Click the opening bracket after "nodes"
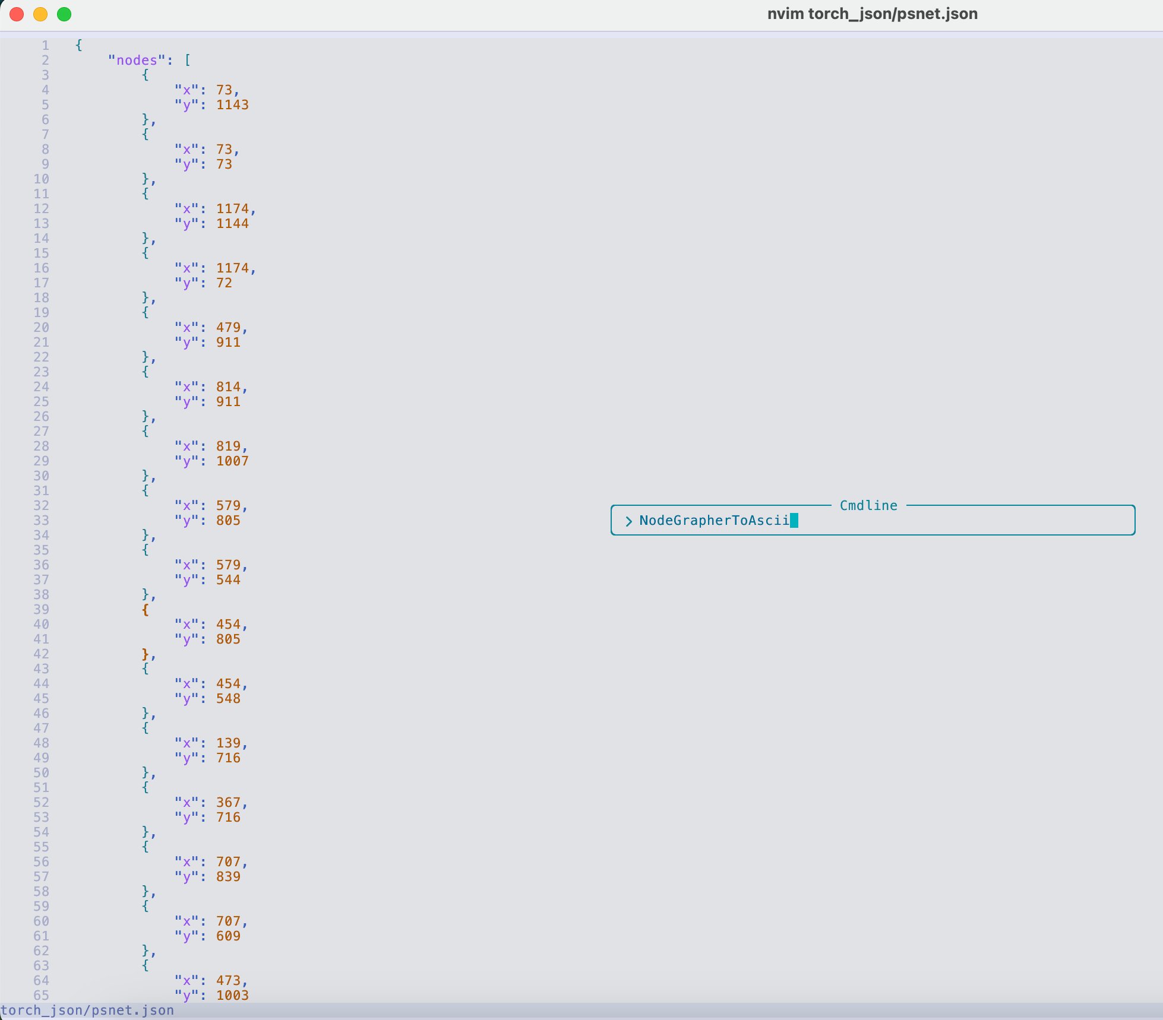 188,61
